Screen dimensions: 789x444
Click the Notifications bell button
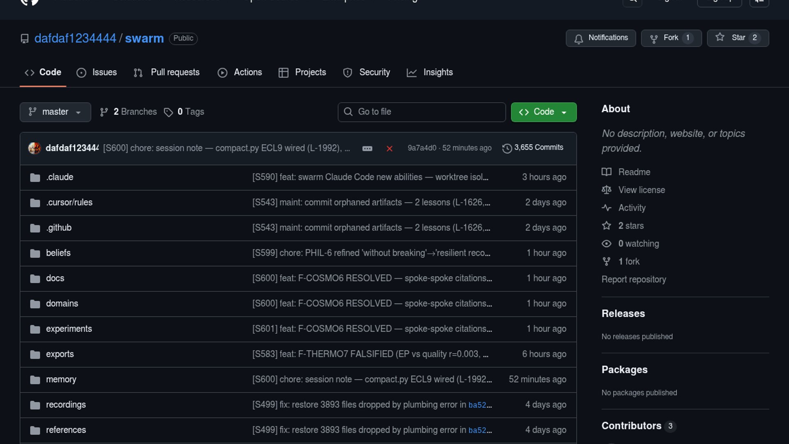coord(600,38)
